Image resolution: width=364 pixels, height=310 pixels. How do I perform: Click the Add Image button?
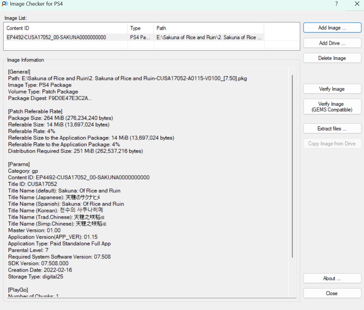(x=332, y=28)
